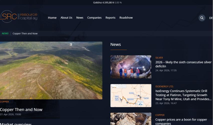Switch language to DE
This screenshot has height=125, width=213.
(x=211, y=18)
